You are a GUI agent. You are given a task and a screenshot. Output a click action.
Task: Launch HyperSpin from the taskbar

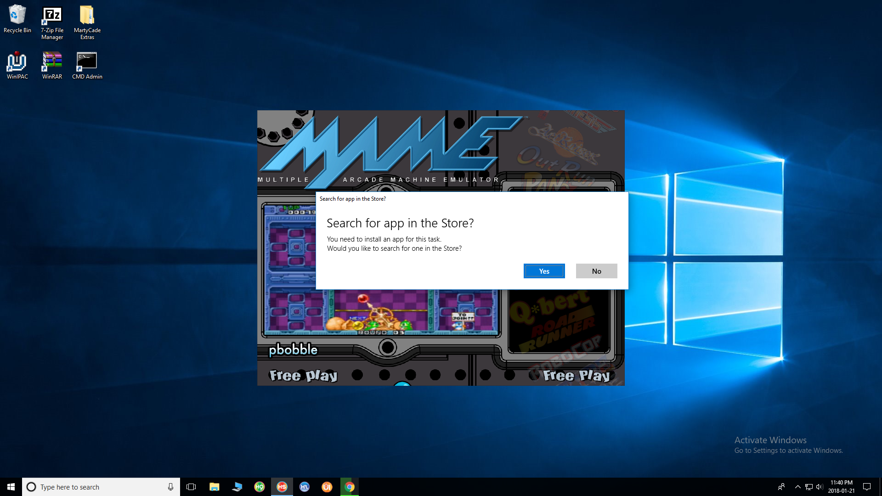point(282,486)
